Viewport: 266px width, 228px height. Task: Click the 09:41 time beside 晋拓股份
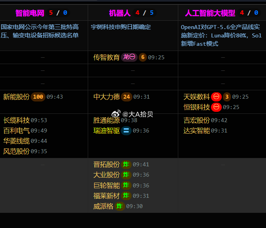click(141, 164)
